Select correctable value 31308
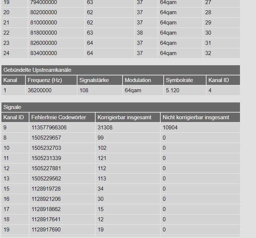This screenshot has height=238, width=256. click(x=105, y=128)
